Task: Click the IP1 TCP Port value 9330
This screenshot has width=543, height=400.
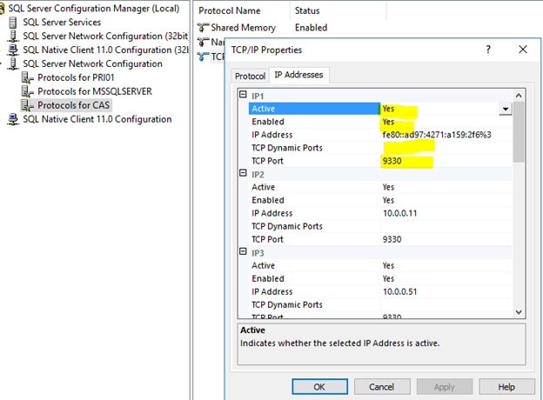Action: point(392,161)
